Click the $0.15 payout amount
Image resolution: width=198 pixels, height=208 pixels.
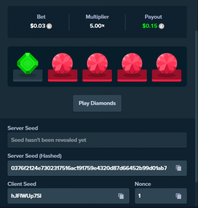pos(150,26)
